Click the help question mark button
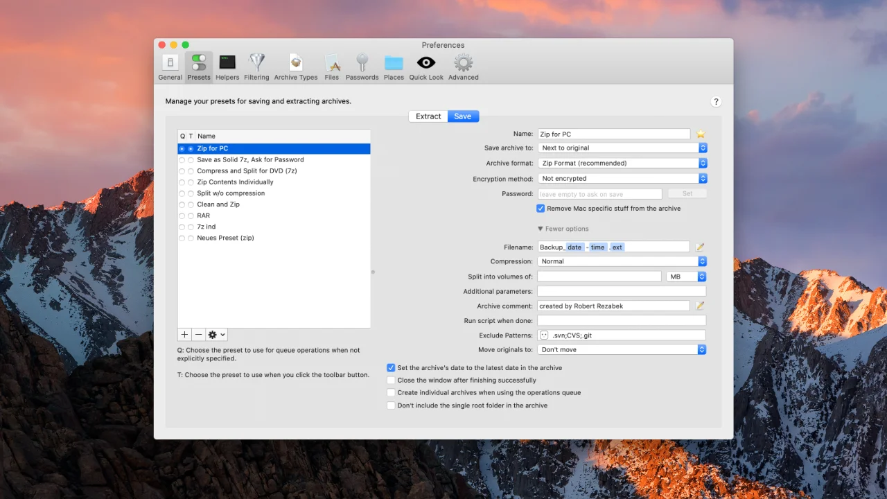 [716, 102]
